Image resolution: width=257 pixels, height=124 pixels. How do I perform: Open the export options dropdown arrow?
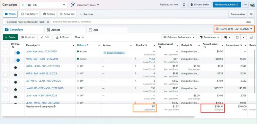click(244, 37)
